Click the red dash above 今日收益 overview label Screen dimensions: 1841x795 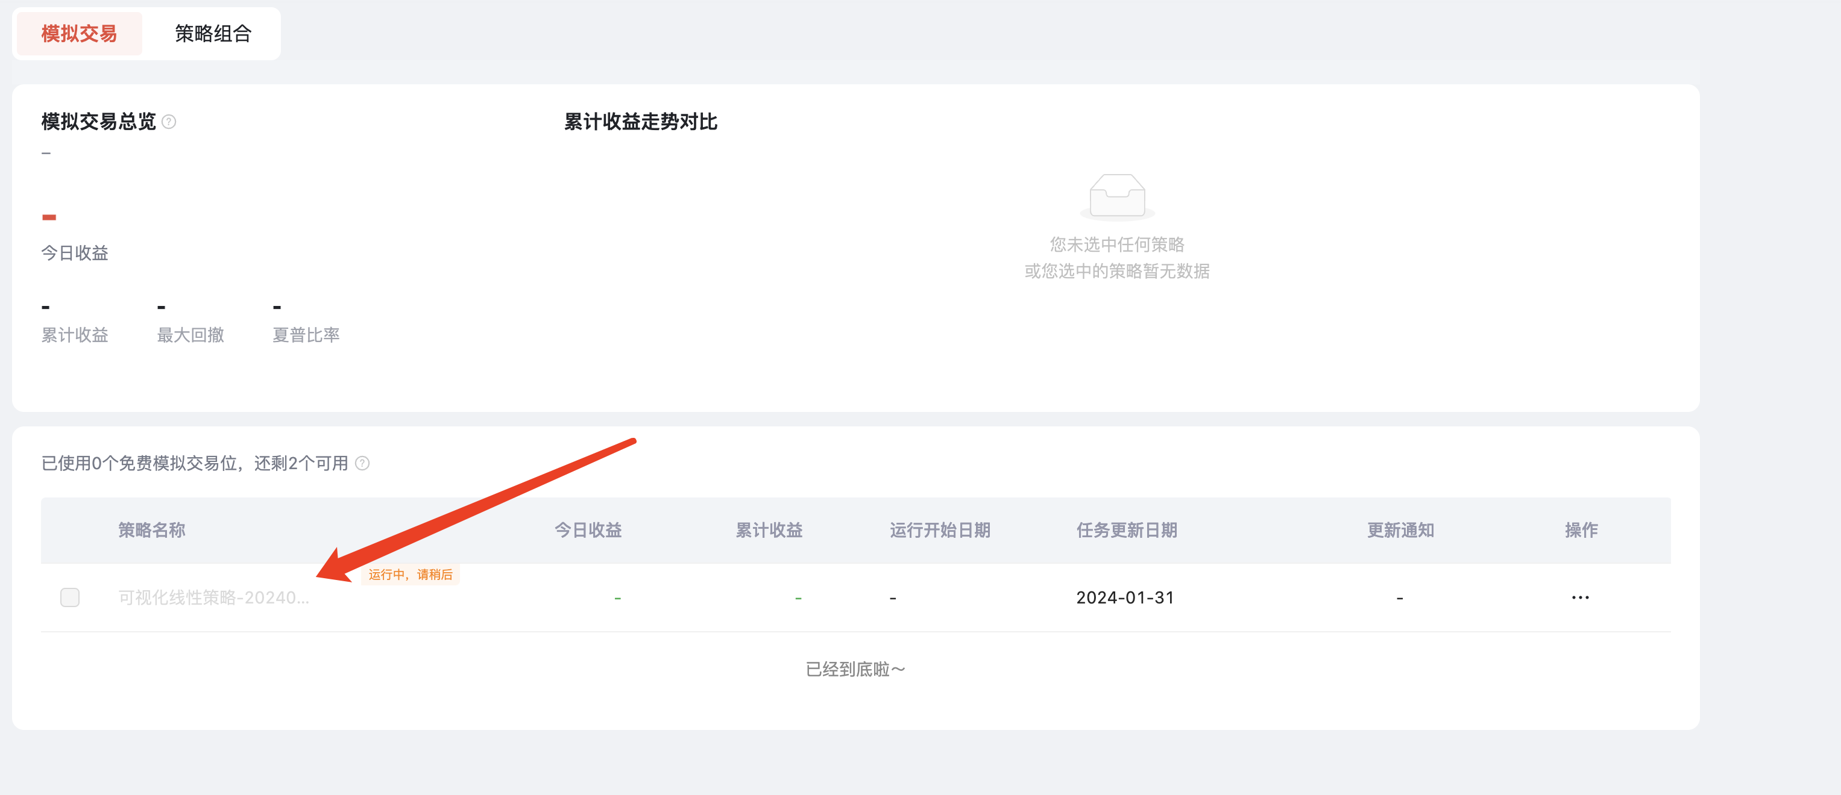point(49,217)
